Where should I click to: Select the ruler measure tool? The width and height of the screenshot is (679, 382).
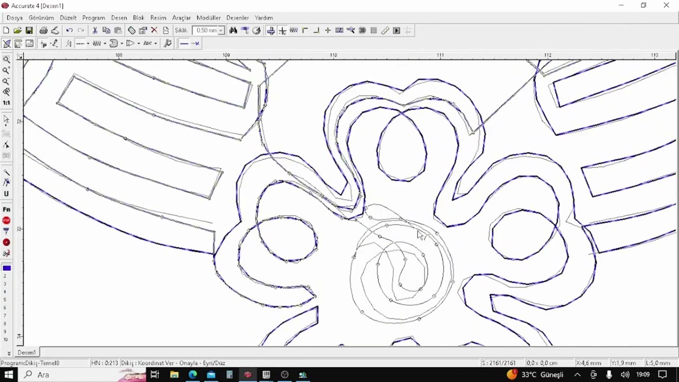[386, 31]
